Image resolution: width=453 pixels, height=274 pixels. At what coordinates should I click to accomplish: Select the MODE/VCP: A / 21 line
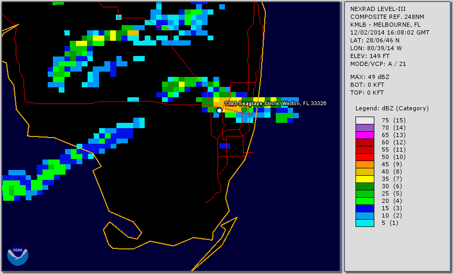[x=378, y=64]
